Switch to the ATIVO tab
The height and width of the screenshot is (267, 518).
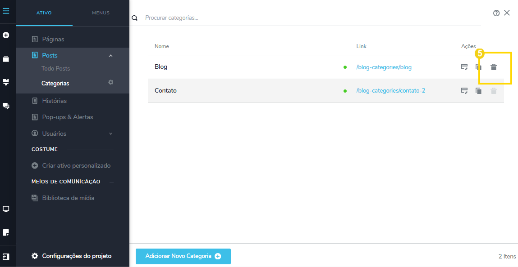(x=44, y=13)
